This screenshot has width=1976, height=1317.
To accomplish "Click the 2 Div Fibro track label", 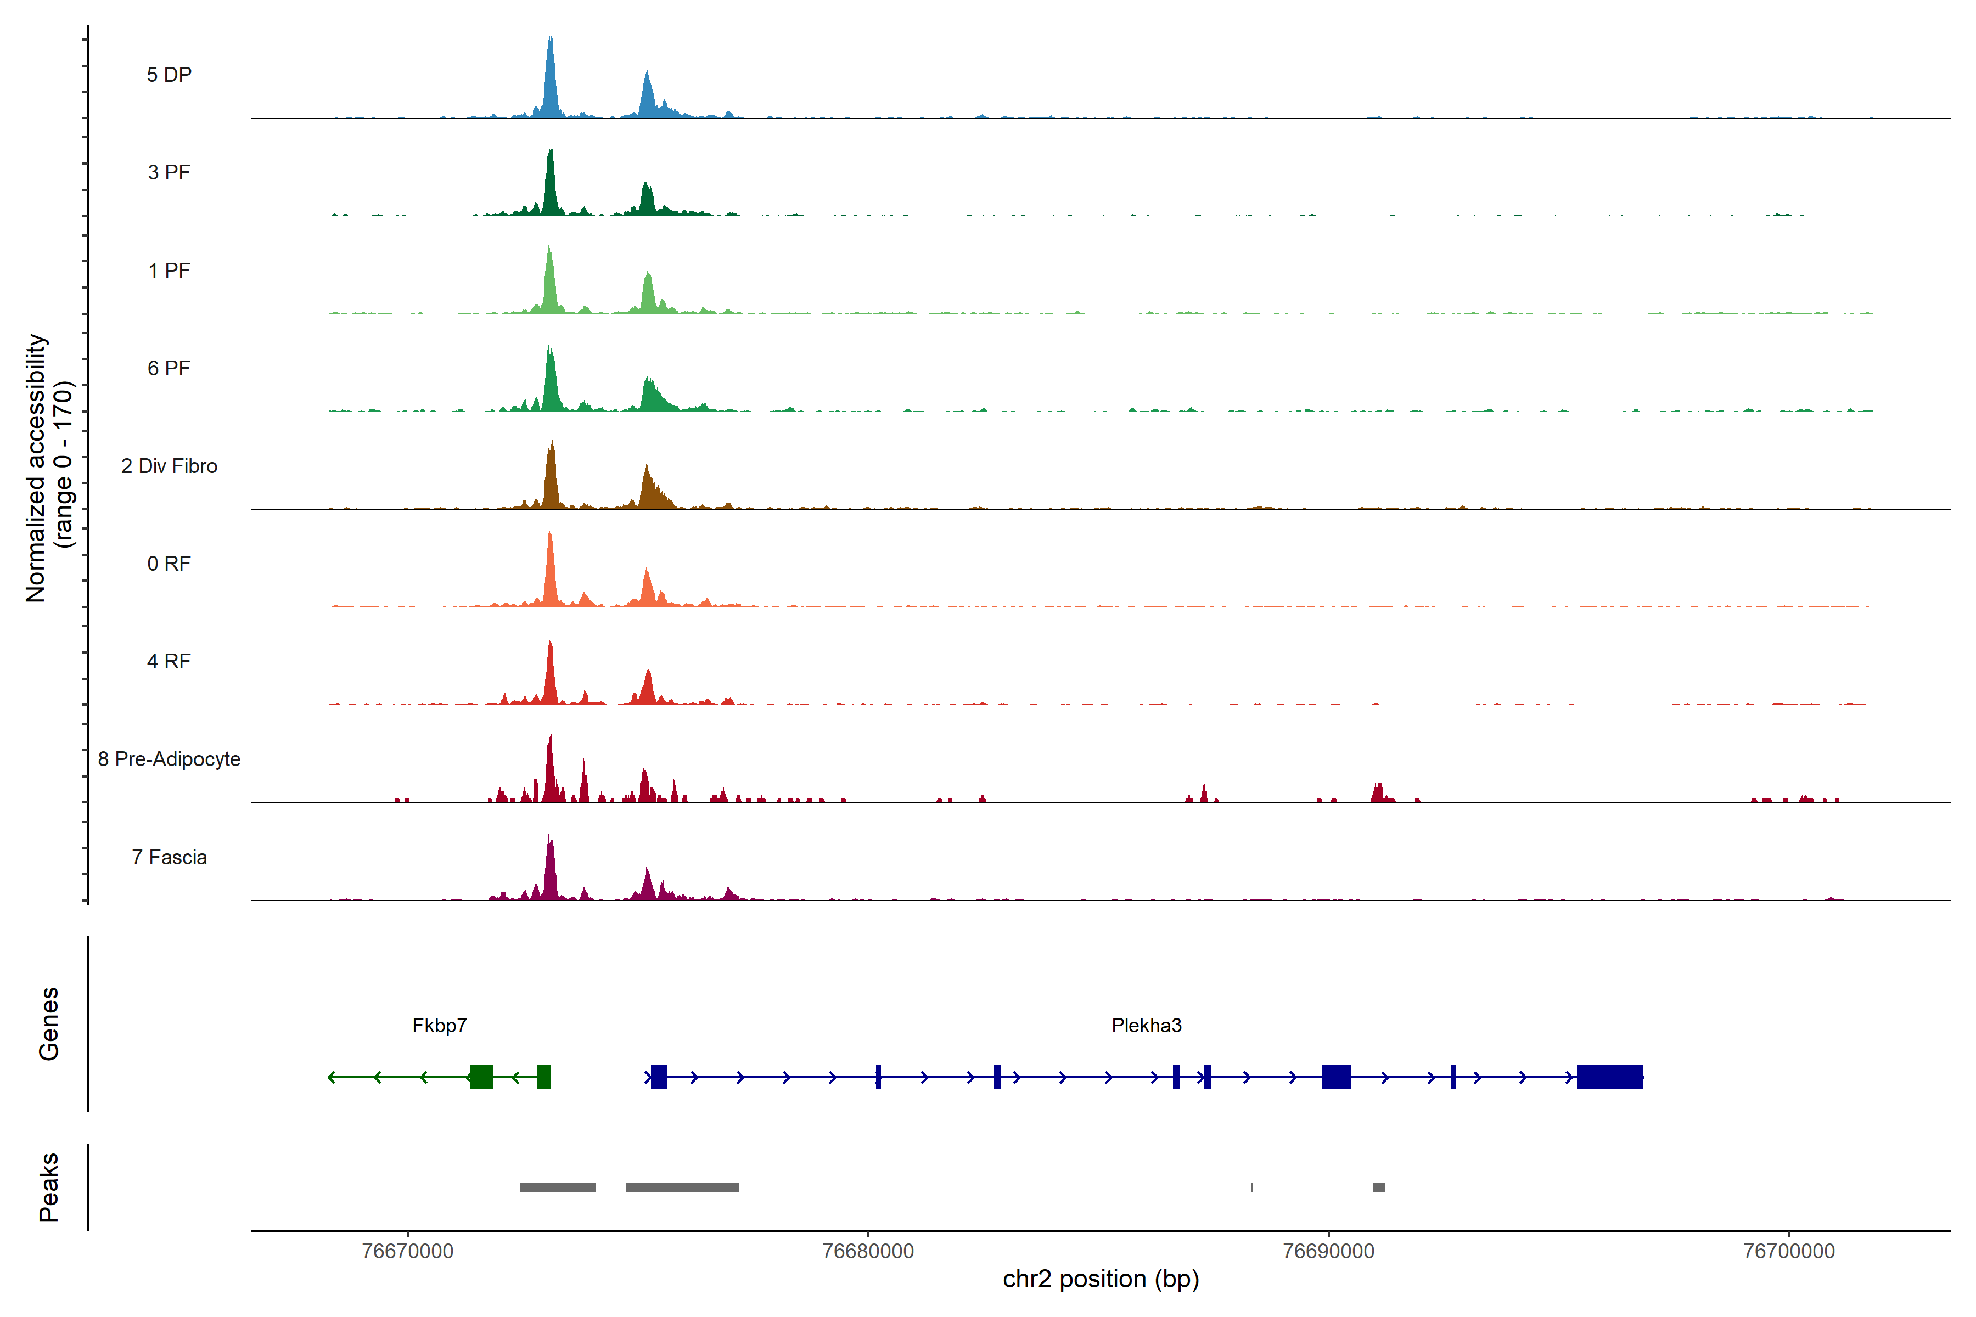I will [169, 466].
